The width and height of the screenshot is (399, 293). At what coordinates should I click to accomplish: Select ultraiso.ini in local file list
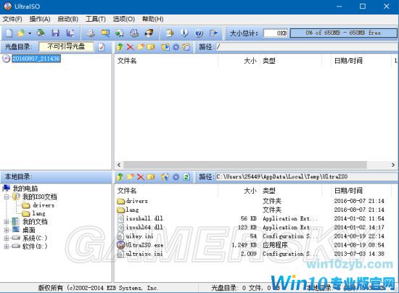[x=144, y=254]
